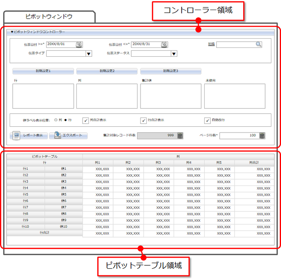This screenshot has width=281, height=280.
Task: Click the 行7 row header
Action: tap(26, 207)
